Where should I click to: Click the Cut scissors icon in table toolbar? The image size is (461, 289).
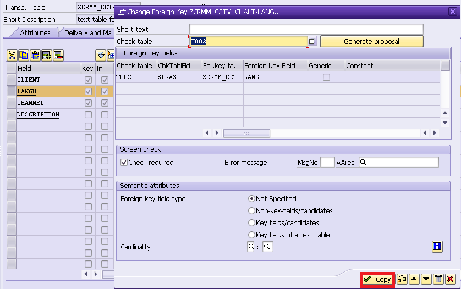click(12, 55)
